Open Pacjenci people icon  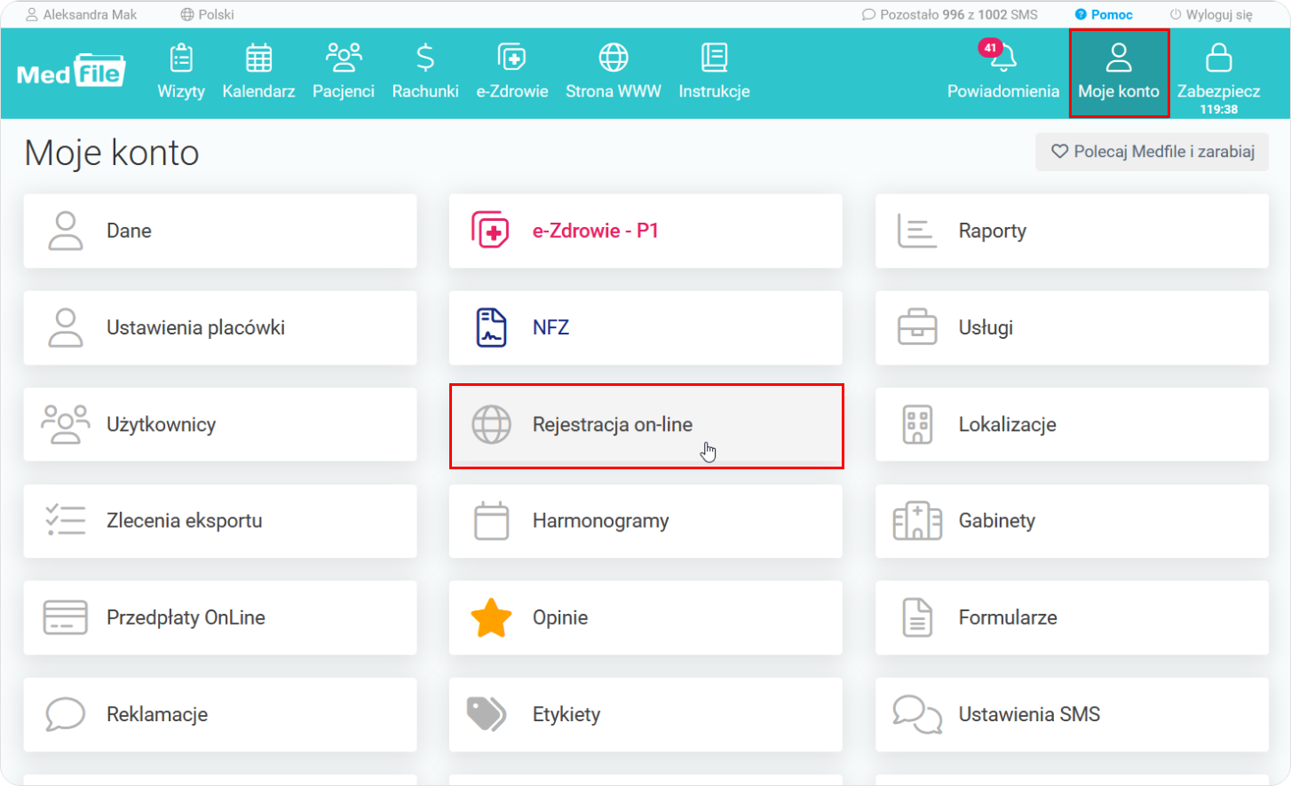coord(344,58)
